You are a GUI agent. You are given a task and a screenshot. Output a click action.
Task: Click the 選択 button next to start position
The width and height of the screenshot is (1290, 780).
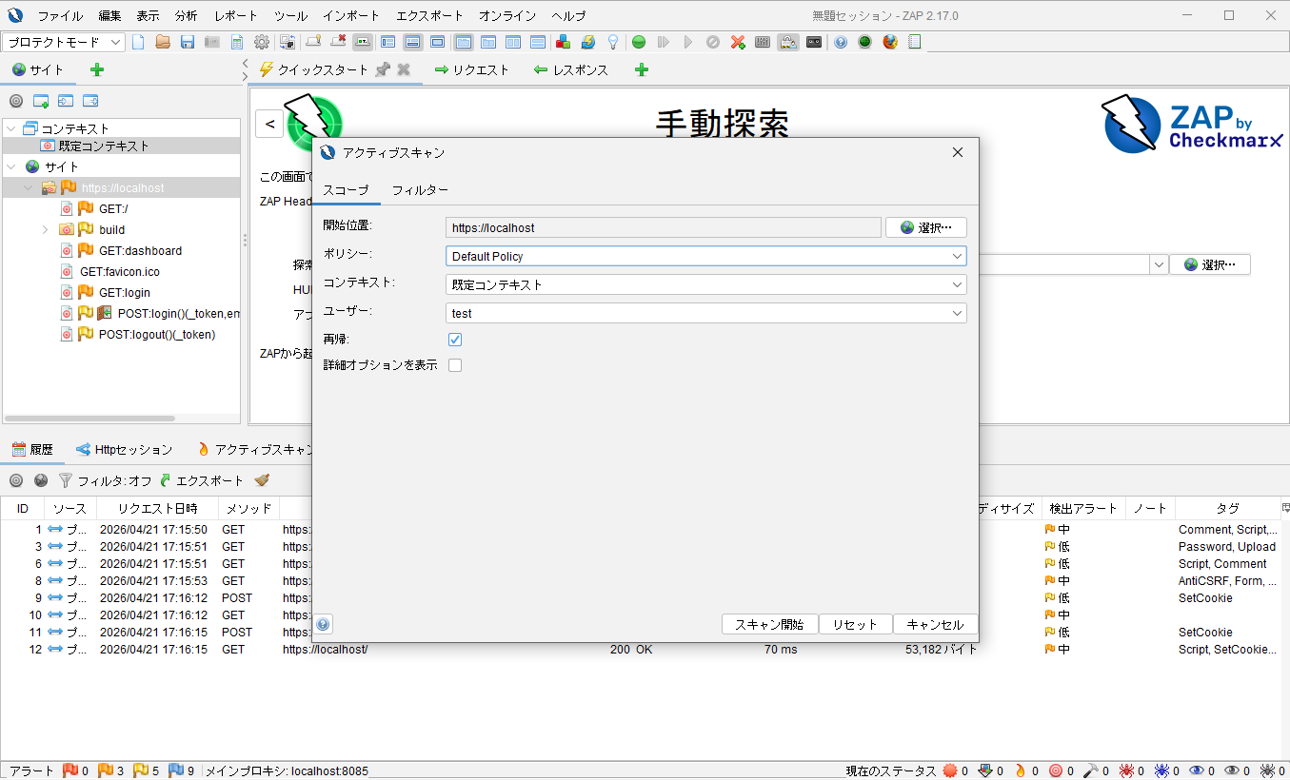coord(925,227)
